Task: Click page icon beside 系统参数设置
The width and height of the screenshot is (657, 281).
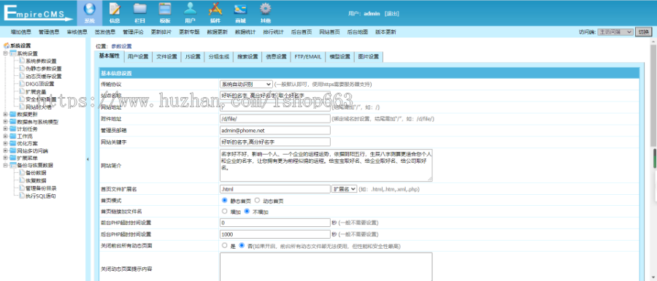Action: 22,61
